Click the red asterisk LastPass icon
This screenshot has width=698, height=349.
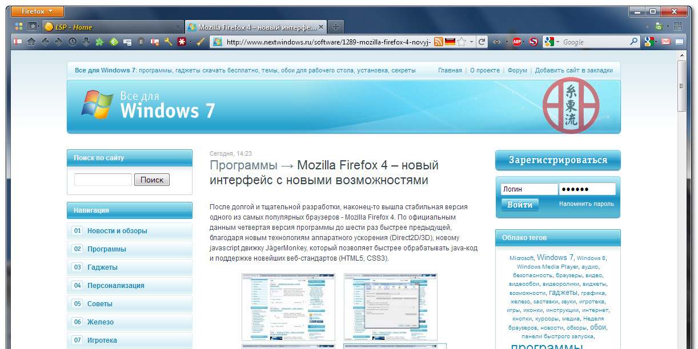182,42
